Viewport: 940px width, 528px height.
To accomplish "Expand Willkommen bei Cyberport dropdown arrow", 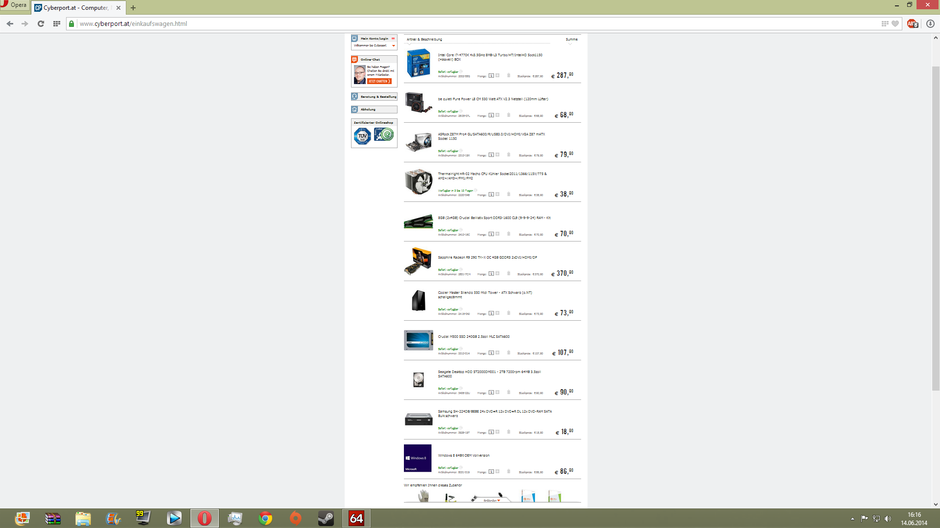I will point(394,45).
